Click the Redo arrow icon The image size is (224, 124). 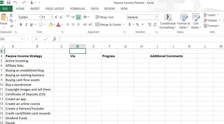[24, 2]
